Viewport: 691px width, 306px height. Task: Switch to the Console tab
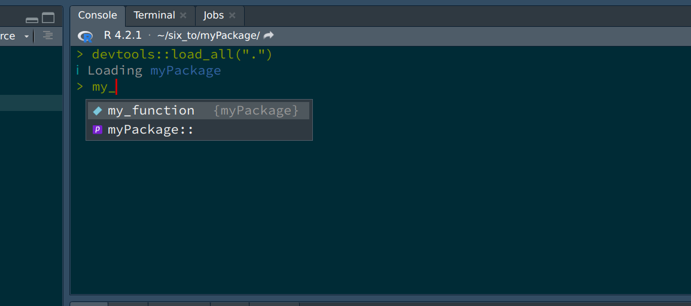(98, 16)
